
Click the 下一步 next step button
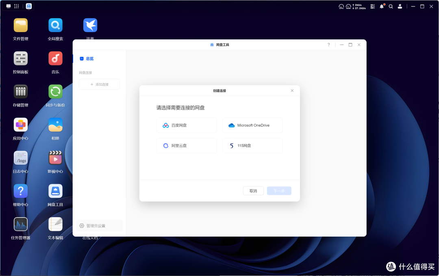[x=279, y=191]
